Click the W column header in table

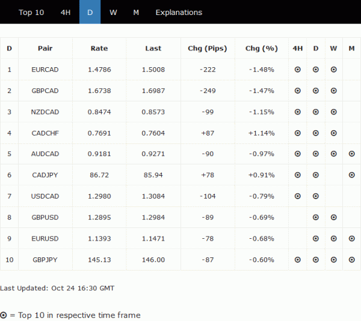coord(333,48)
